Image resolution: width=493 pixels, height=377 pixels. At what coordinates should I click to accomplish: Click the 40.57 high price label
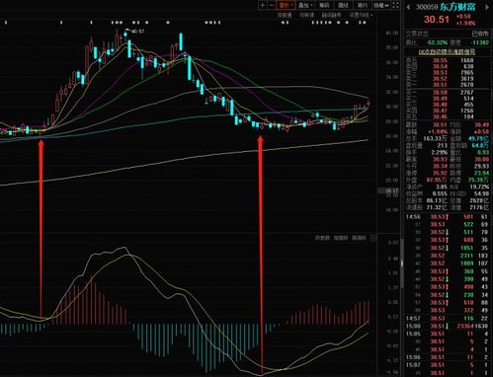pos(138,32)
